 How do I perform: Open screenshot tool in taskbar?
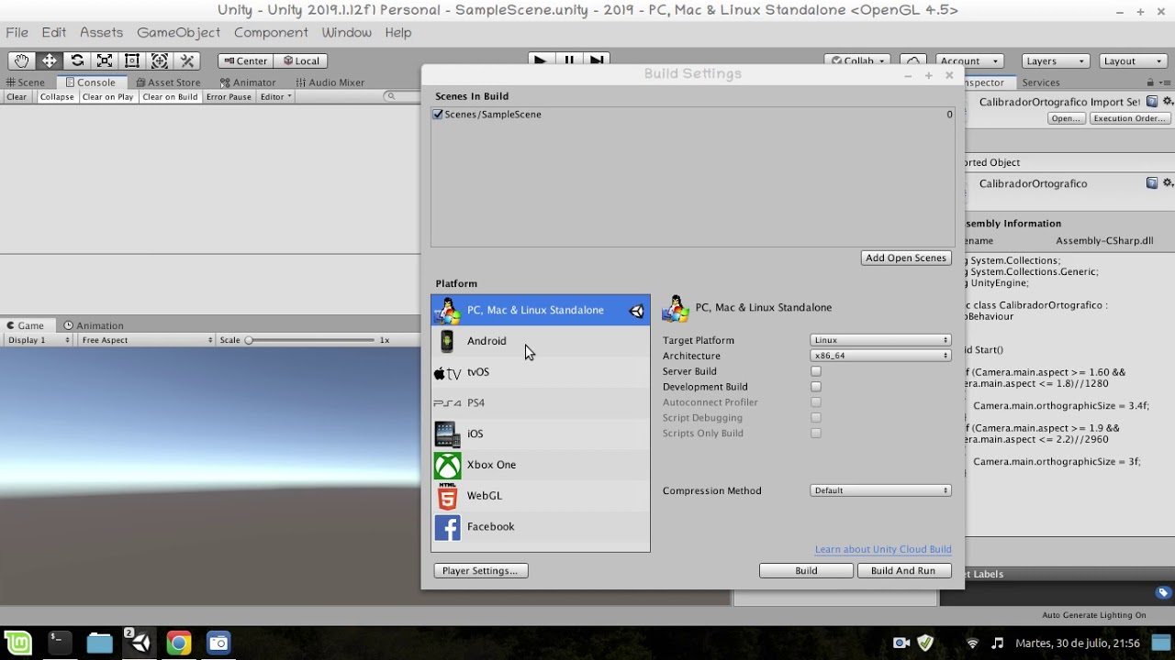pos(218,643)
